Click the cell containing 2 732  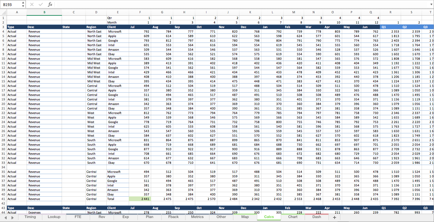411,149
